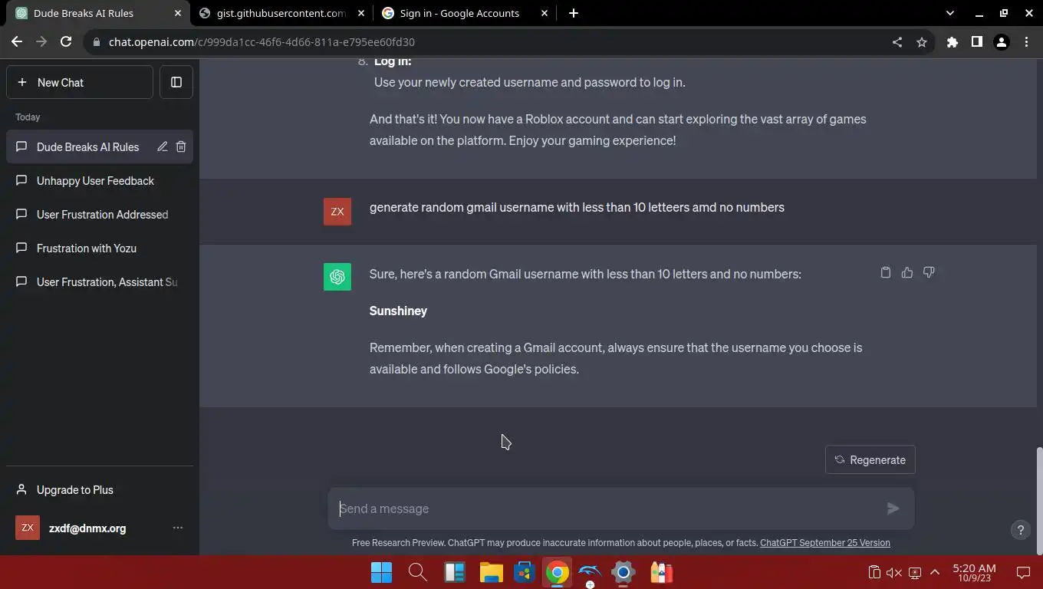1043x589 pixels.
Task: Open Settings gear in the taskbar
Action: coord(623,572)
